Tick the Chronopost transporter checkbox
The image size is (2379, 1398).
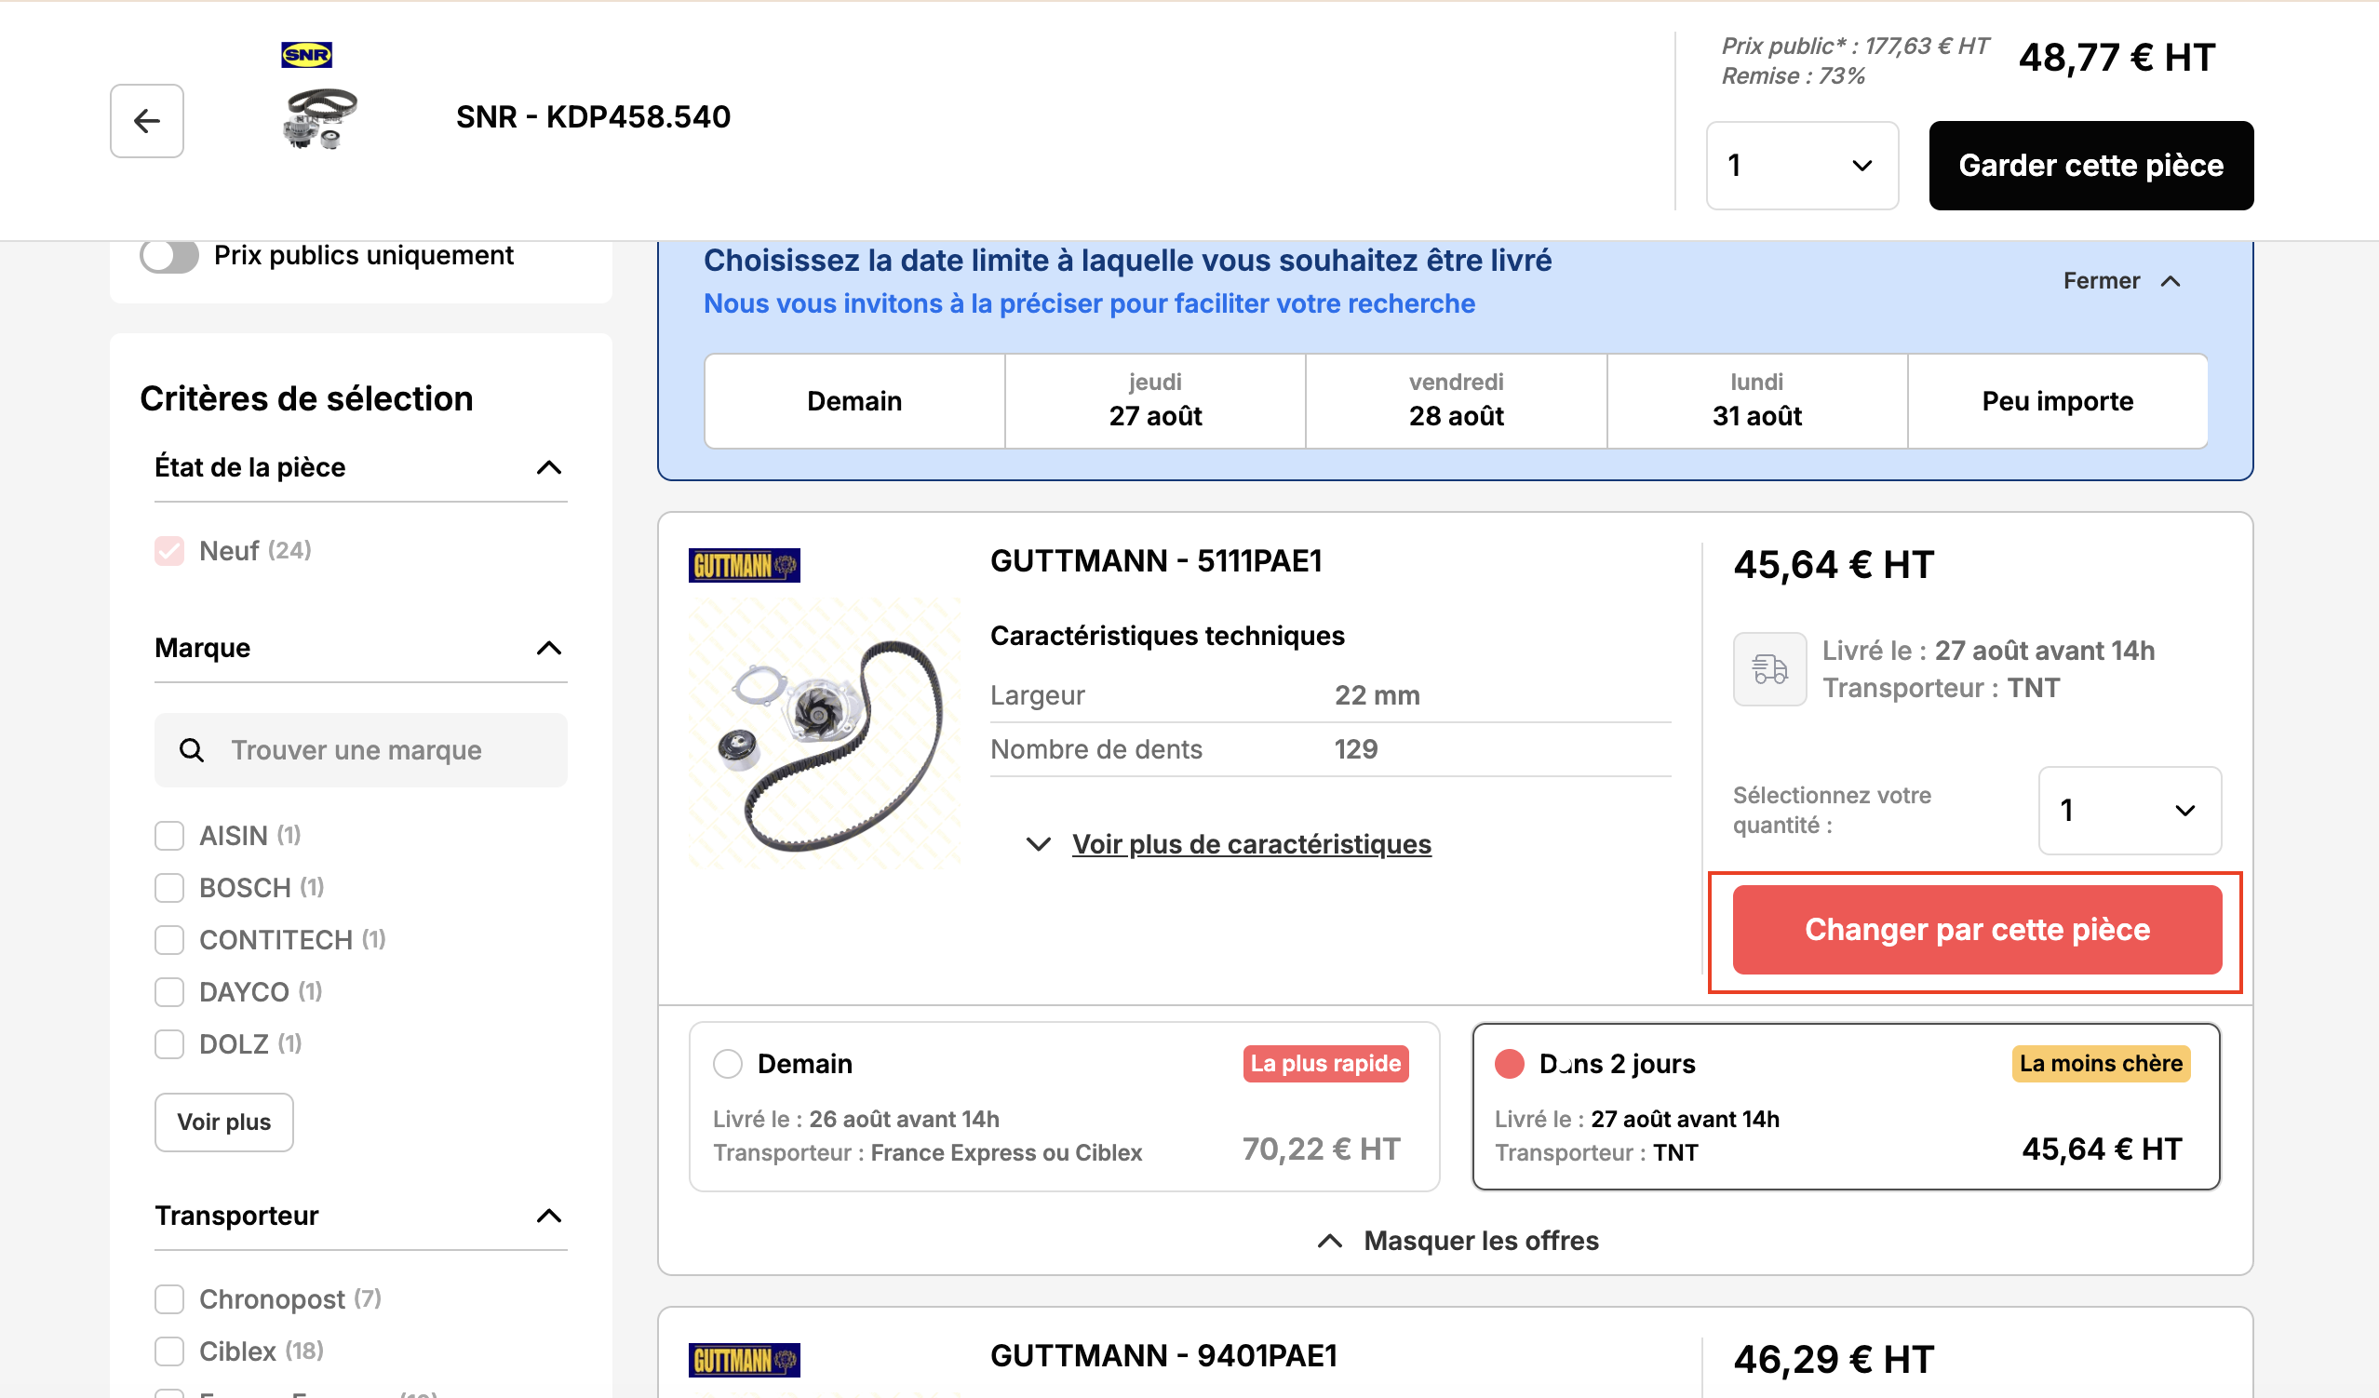(x=169, y=1300)
